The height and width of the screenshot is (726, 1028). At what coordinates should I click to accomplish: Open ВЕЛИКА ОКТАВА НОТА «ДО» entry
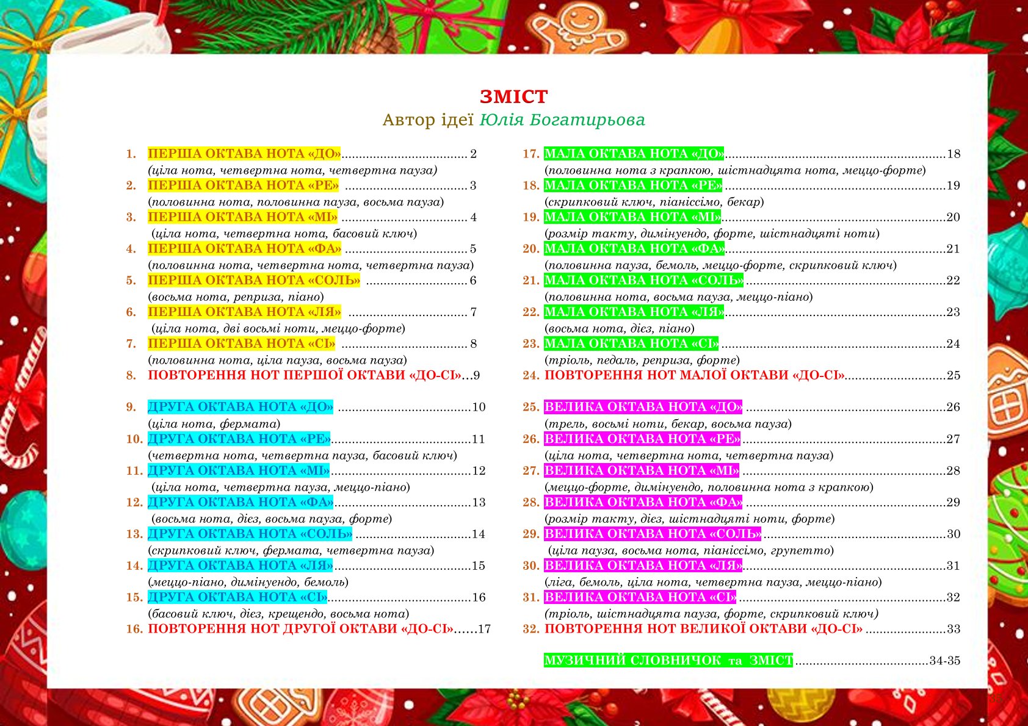click(643, 407)
